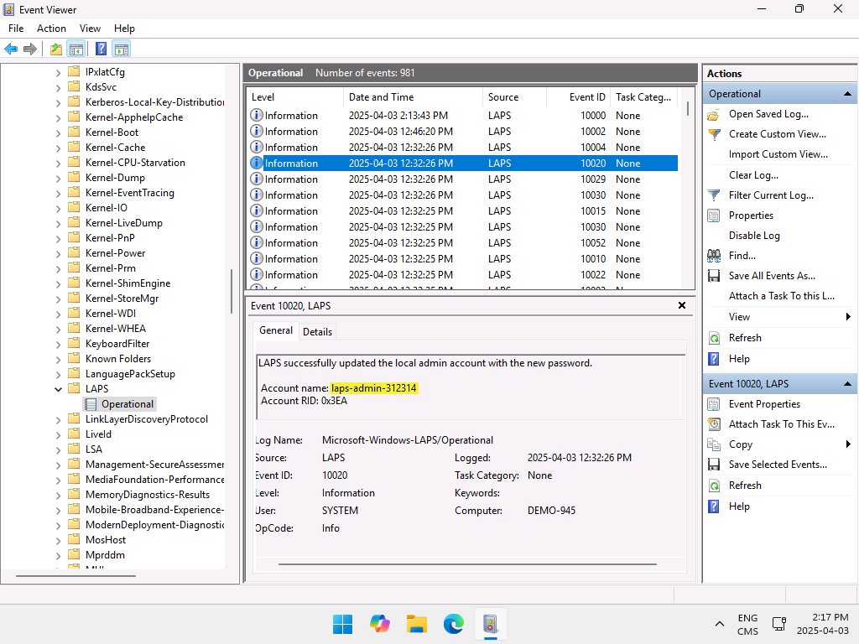Open Event Properties in Actions pane
The height and width of the screenshot is (644, 859).
pos(764,404)
